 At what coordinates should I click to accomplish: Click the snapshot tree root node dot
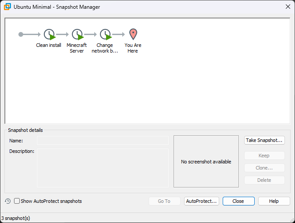[21, 34]
